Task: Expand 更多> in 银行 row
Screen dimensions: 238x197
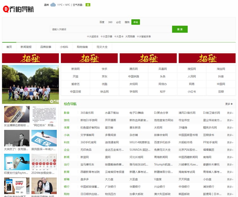Action: tap(230, 187)
